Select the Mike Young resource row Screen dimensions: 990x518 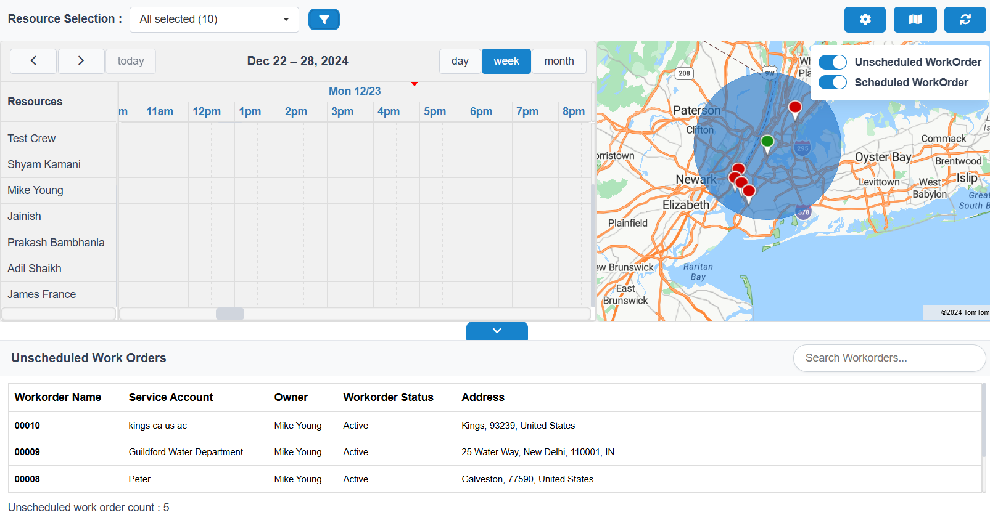(59, 190)
